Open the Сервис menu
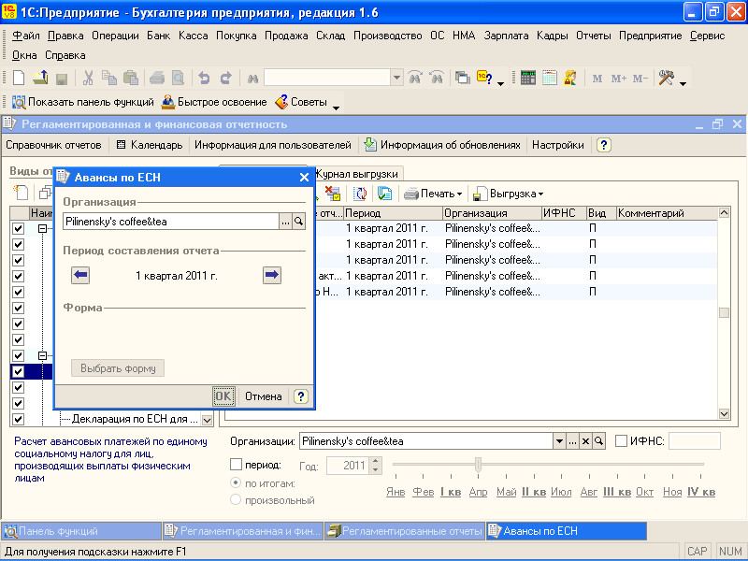 coord(708,36)
